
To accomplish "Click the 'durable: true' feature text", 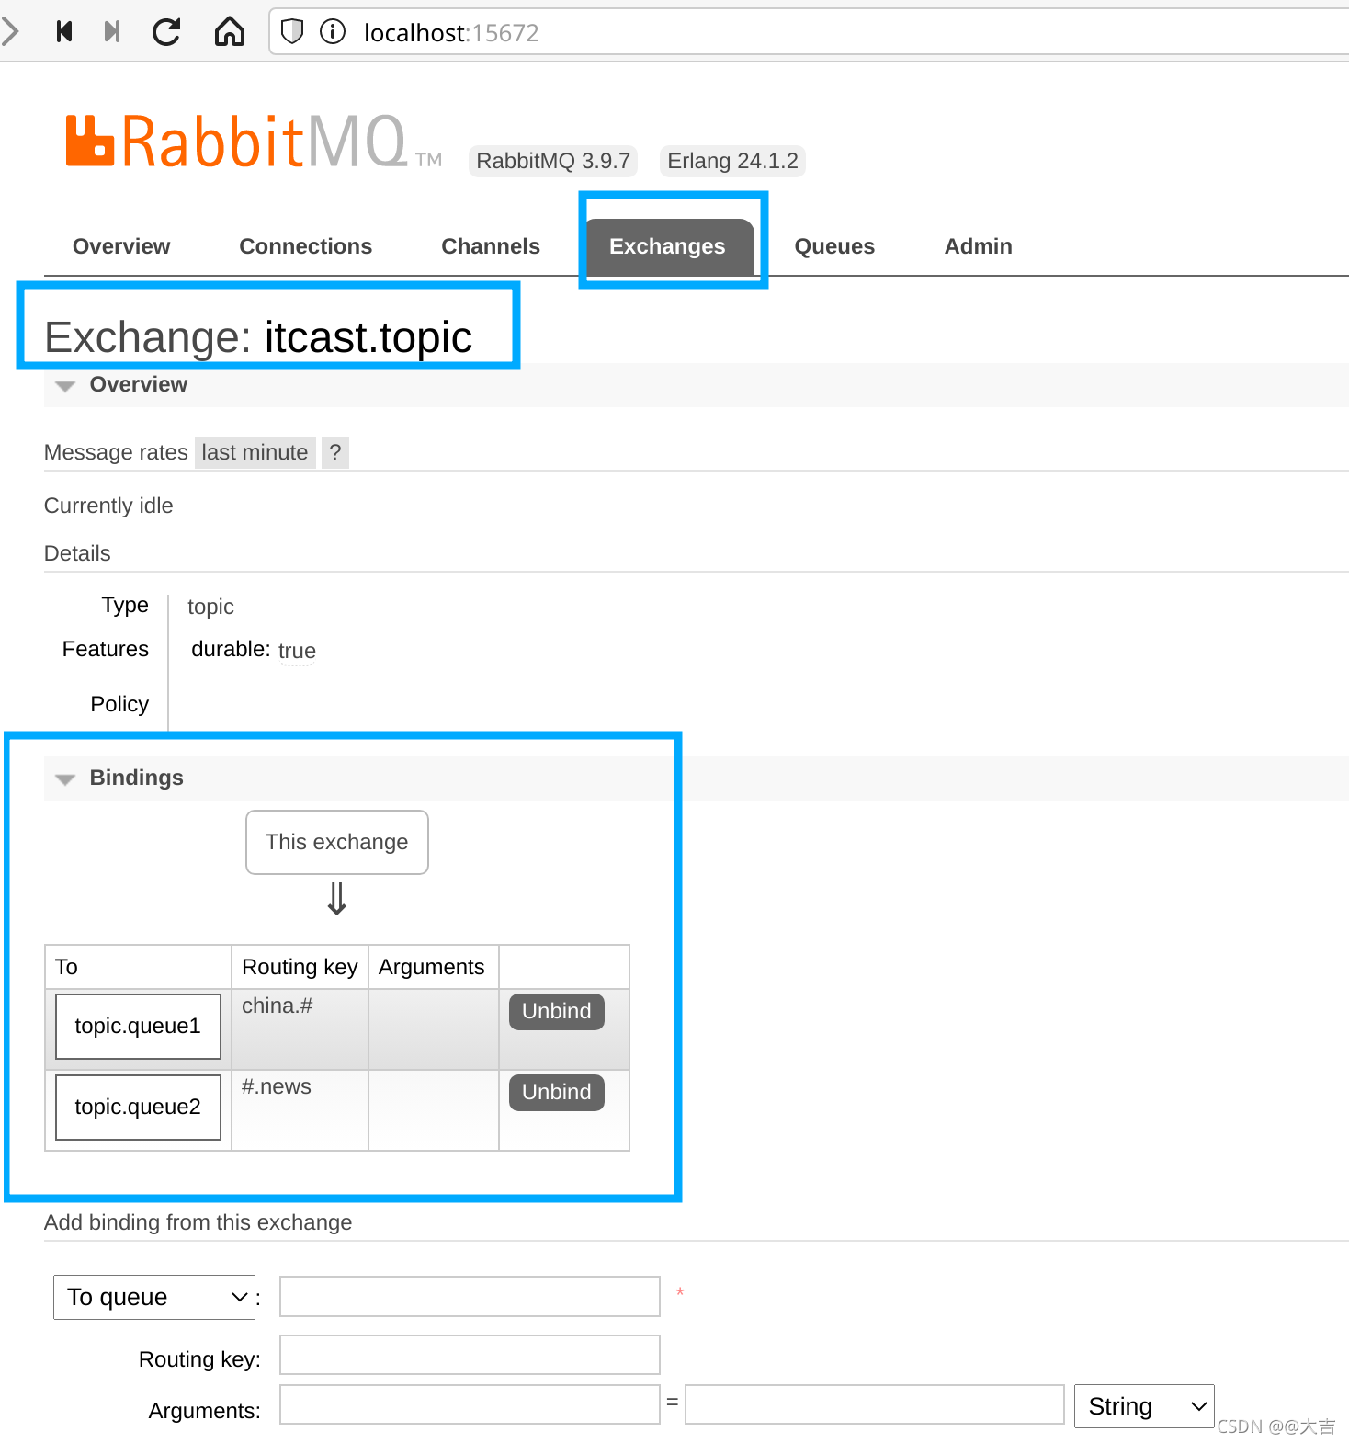I will tap(254, 650).
